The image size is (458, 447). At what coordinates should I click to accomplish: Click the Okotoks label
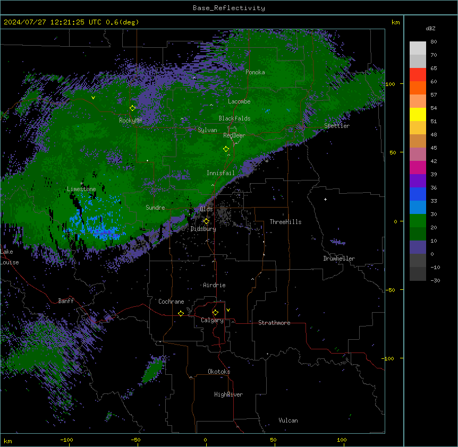point(219,372)
